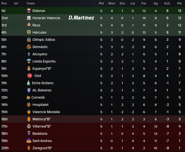Open the Olímpic Xátiva team link
This screenshot has height=152, width=185.
[44, 40]
